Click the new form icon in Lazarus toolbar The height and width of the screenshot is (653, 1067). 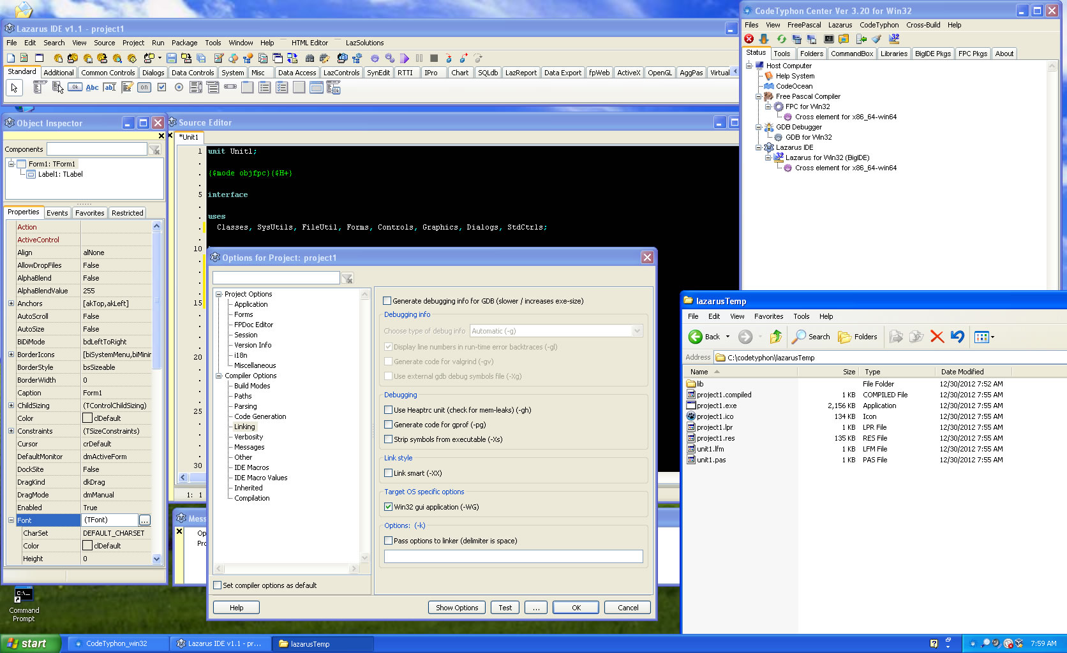click(x=39, y=58)
